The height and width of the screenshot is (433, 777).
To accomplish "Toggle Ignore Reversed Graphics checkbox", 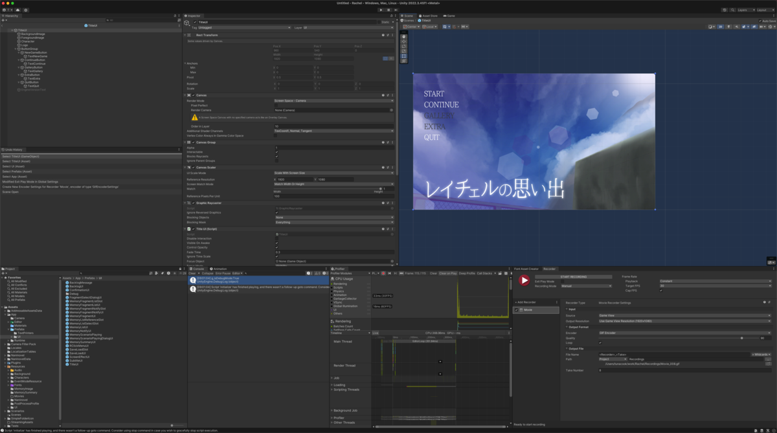I will [276, 212].
